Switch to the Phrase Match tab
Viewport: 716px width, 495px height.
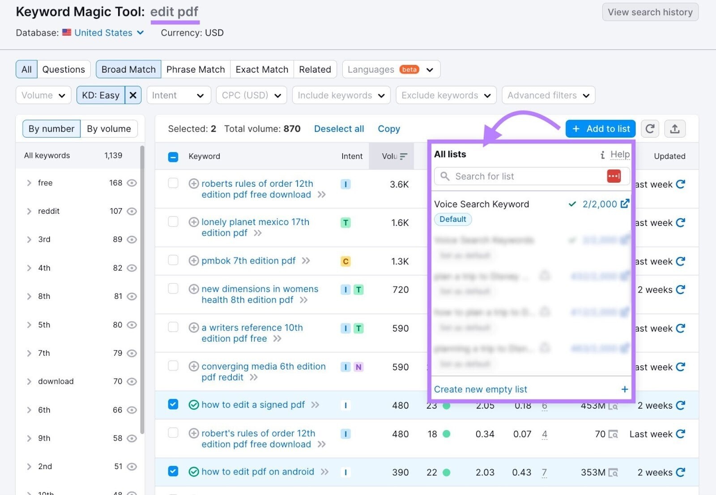pos(196,69)
